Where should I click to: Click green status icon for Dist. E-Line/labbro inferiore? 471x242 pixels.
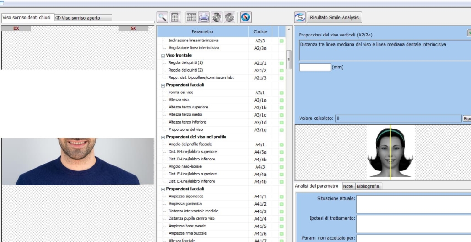pos(282,182)
